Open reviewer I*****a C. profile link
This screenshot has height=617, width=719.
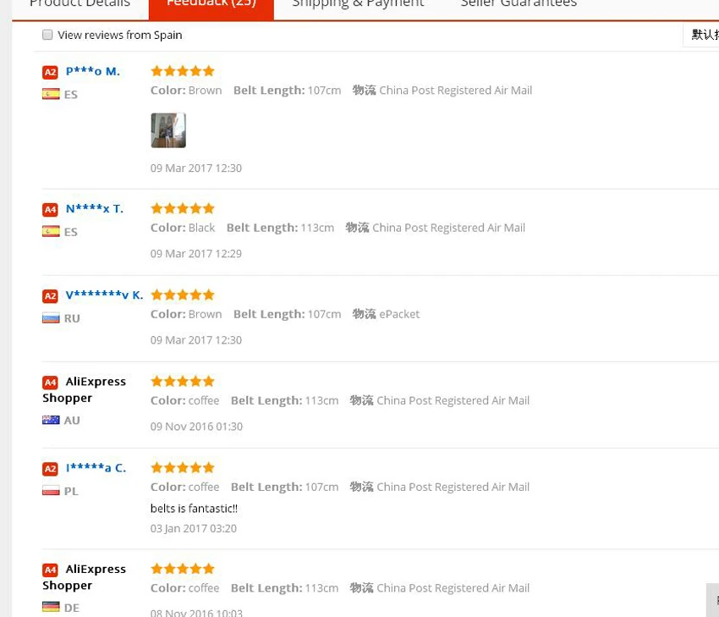point(96,468)
